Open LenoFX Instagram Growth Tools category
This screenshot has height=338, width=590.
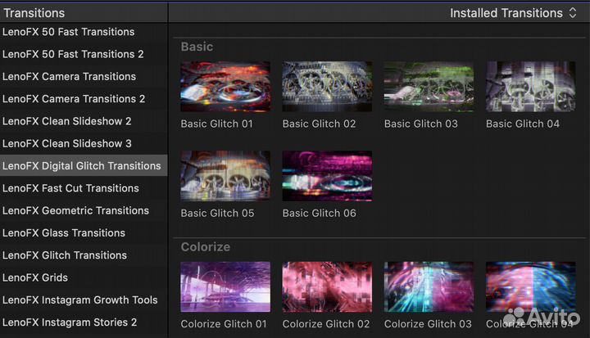pyautogui.click(x=84, y=300)
